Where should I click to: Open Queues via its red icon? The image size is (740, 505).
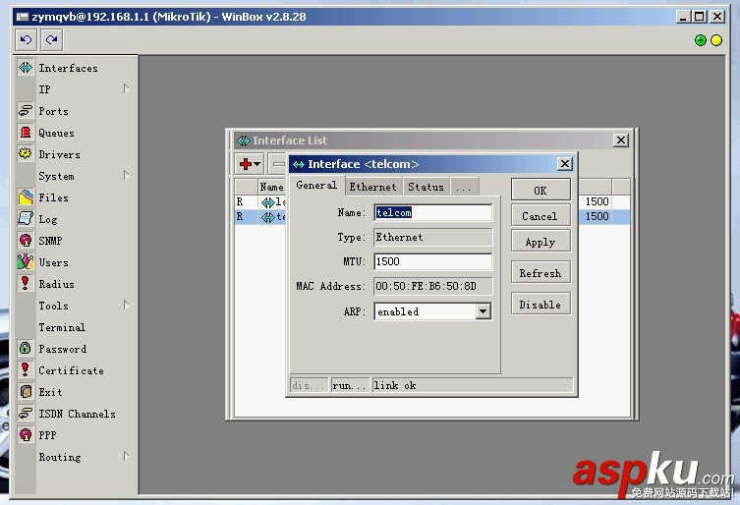click(x=26, y=133)
